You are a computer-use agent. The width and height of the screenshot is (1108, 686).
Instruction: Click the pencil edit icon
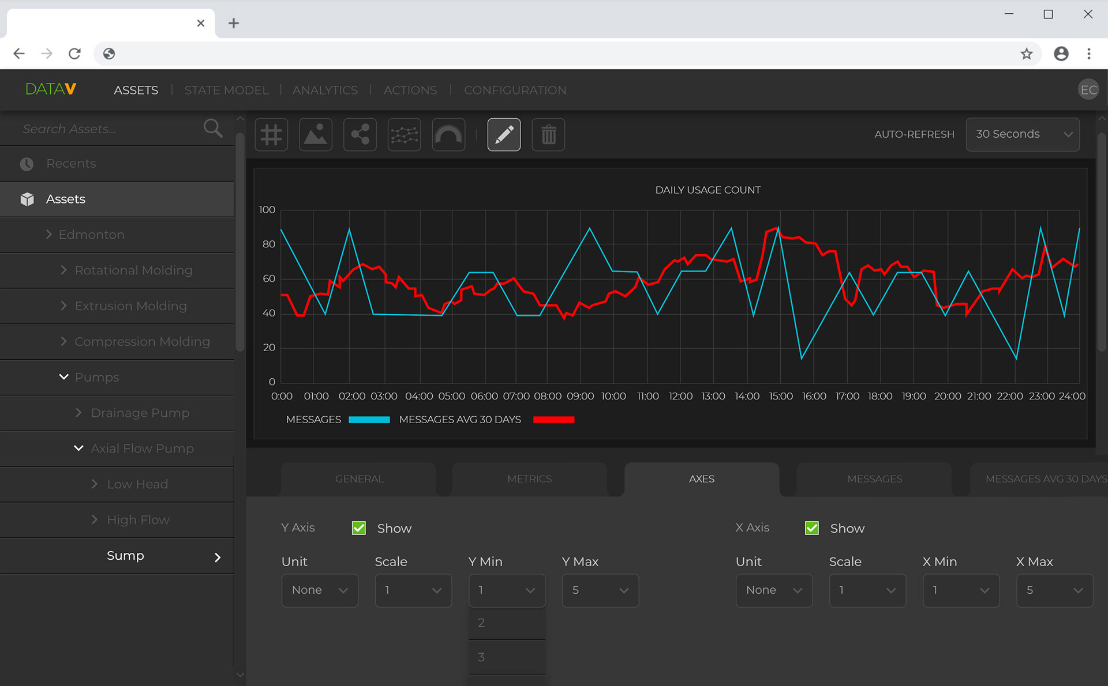pos(504,135)
